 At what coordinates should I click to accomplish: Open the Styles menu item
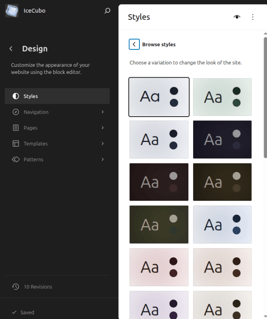click(x=57, y=96)
